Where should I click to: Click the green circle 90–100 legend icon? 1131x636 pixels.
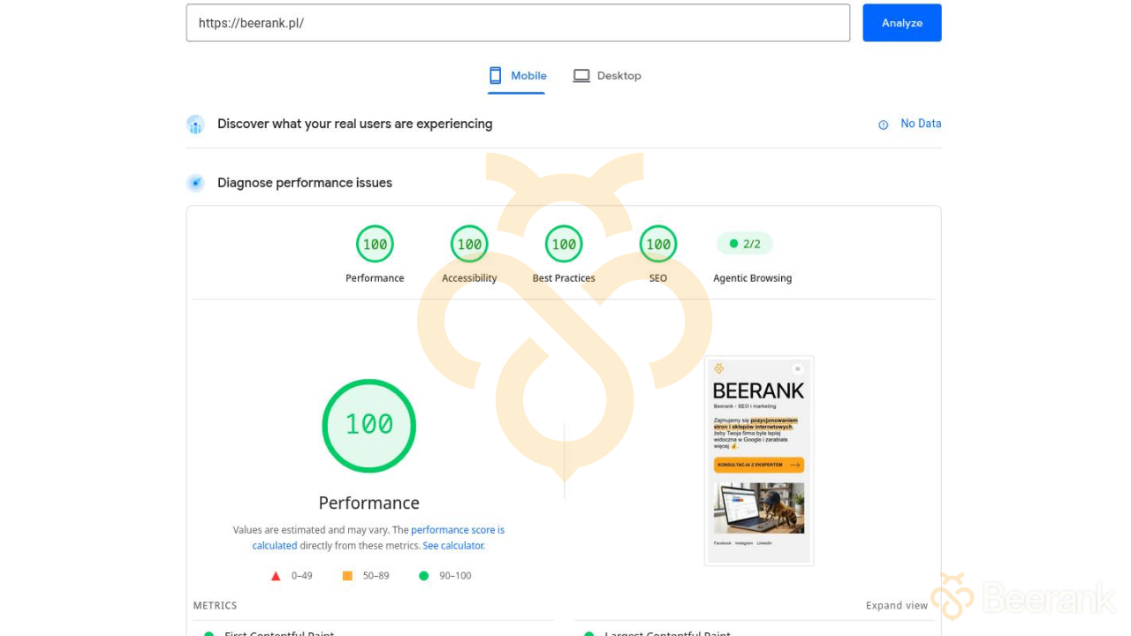[x=423, y=576]
